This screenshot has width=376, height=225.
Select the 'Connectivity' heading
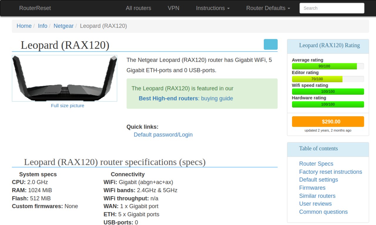click(128, 174)
